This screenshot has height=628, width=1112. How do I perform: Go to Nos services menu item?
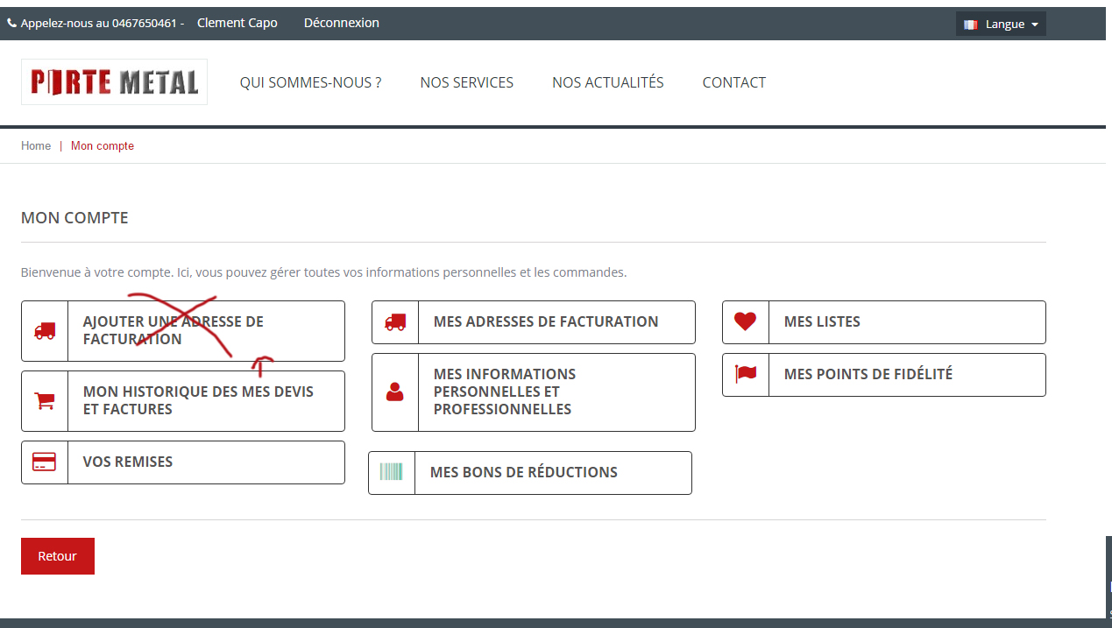coord(467,82)
